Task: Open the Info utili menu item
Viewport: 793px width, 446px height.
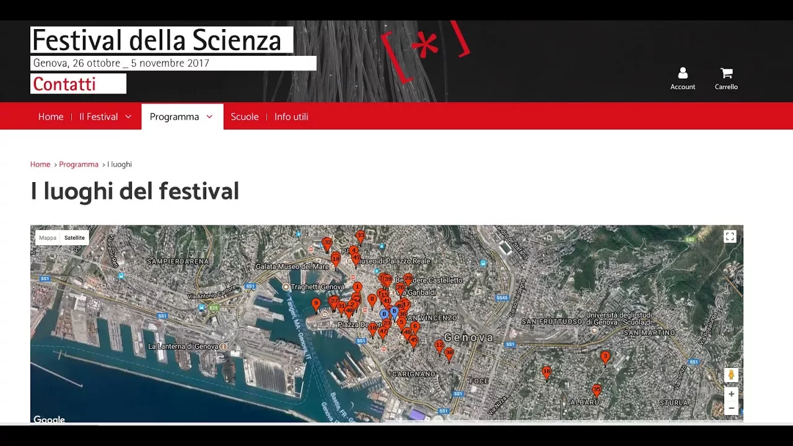Action: (291, 116)
